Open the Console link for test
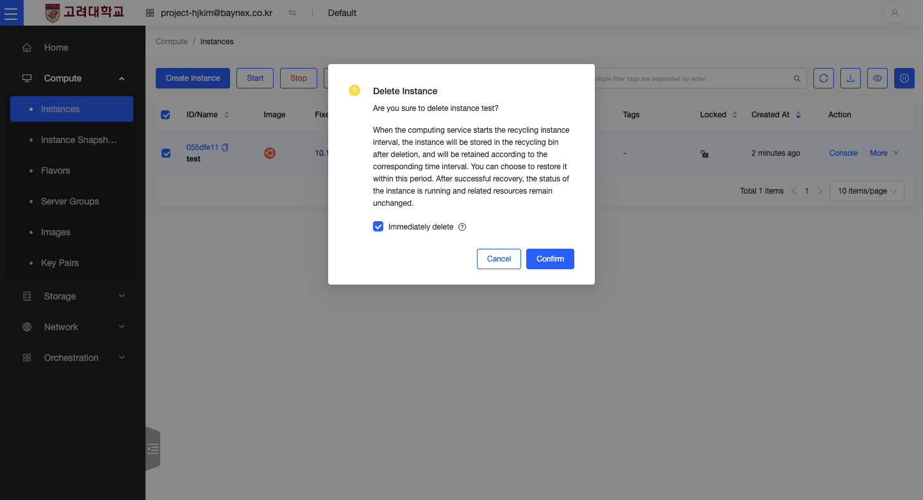Viewport: 923px width, 500px height. pos(844,153)
